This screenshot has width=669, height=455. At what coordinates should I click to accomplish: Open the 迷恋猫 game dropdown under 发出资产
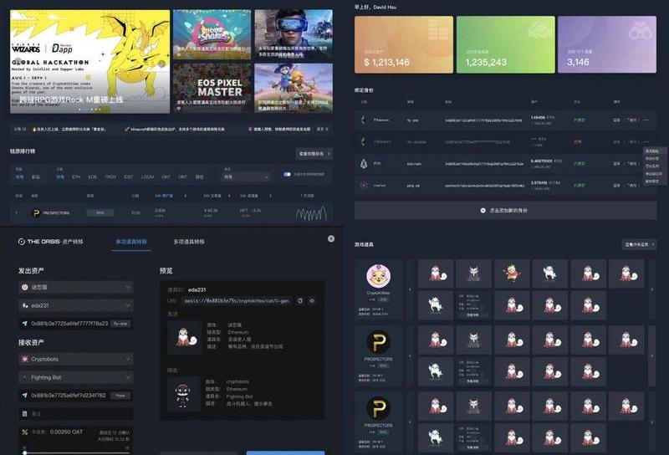(76, 287)
